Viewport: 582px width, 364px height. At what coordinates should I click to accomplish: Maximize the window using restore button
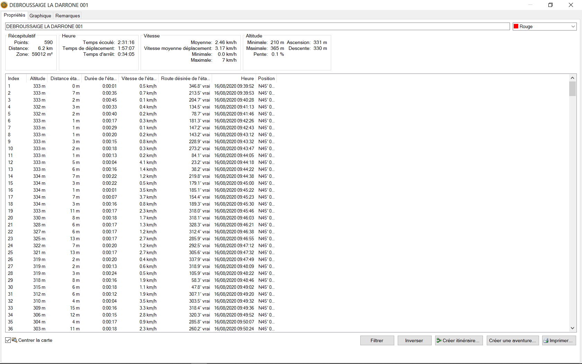tap(550, 5)
